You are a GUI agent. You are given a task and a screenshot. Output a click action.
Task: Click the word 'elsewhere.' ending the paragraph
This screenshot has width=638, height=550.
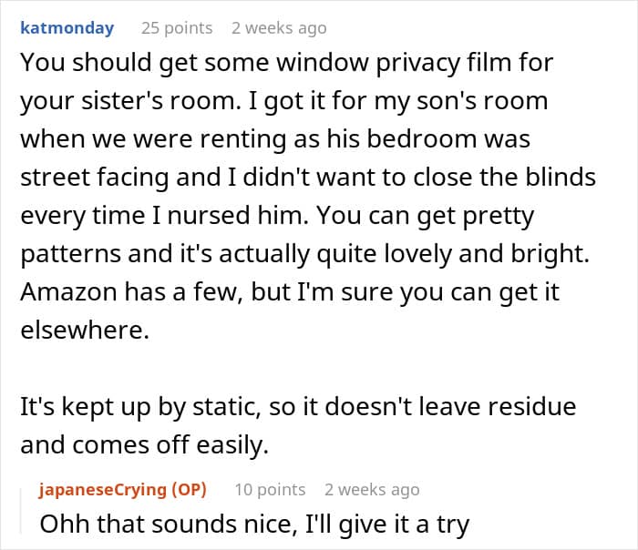pos(85,330)
